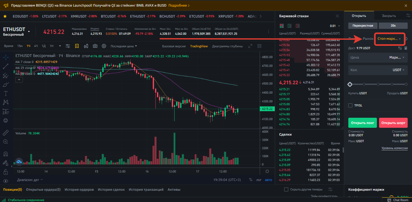Screen dimensions: 412x202
Task: Select the ruler measure tool
Action: pyautogui.click(x=6, y=132)
